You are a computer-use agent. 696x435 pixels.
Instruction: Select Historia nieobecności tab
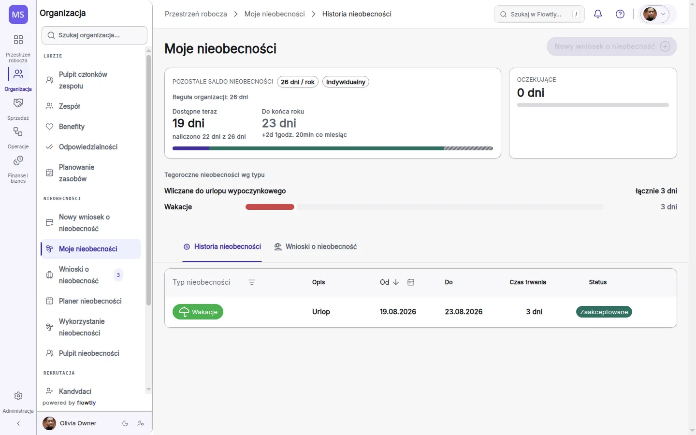[222, 246]
